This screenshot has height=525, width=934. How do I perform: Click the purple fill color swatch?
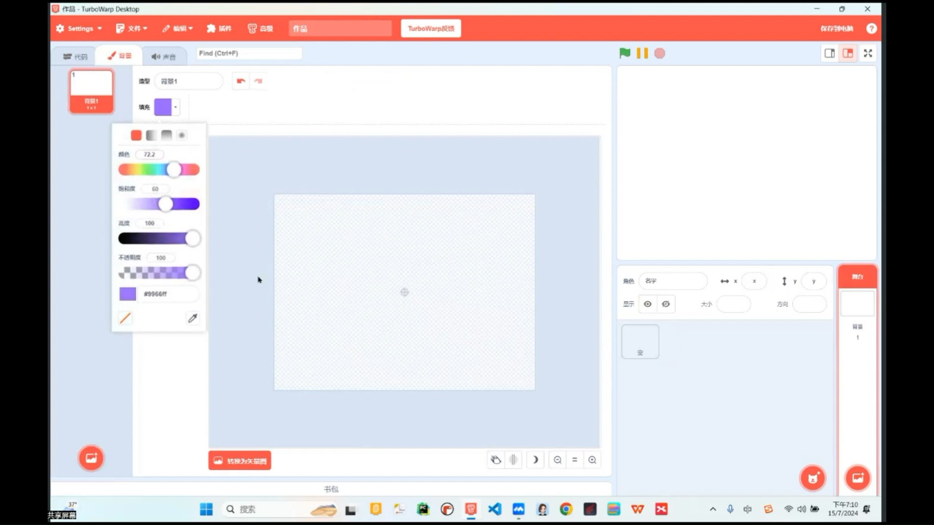(162, 107)
